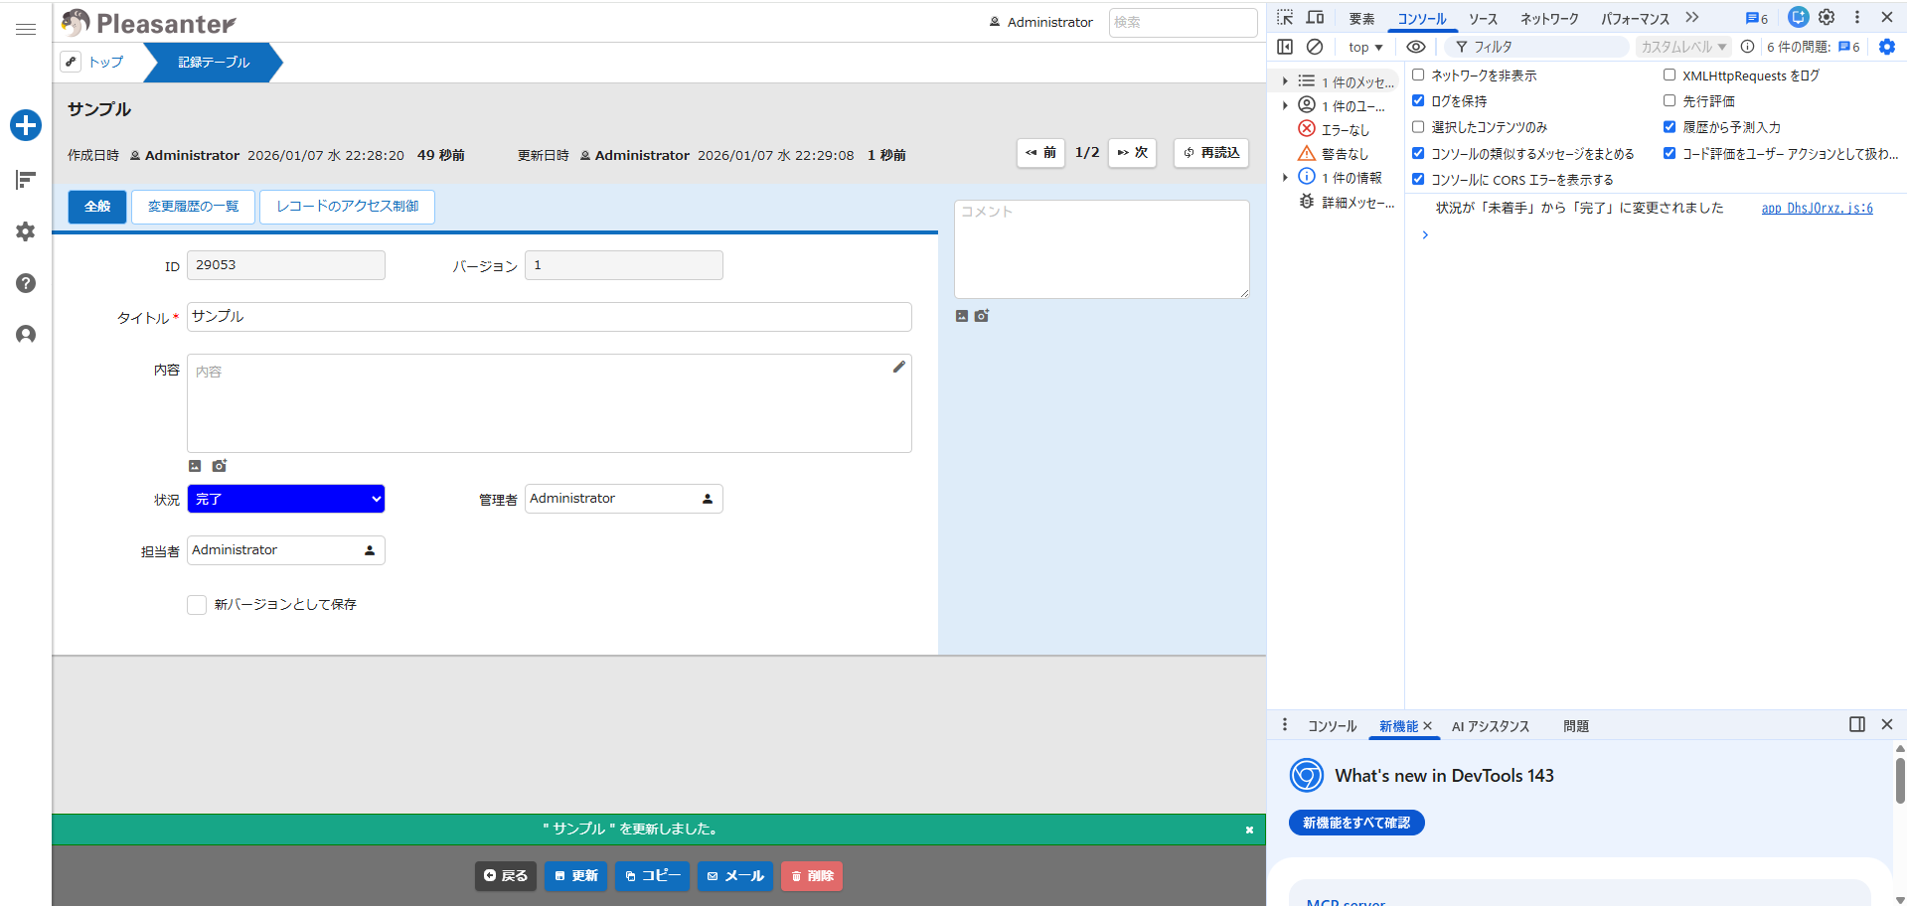This screenshot has width=1907, height=906.
Task: Click the issues counter badge in DevTools tab bar
Action: (1757, 18)
